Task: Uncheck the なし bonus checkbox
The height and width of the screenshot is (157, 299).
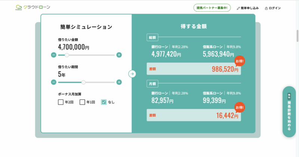Action: (x=104, y=102)
